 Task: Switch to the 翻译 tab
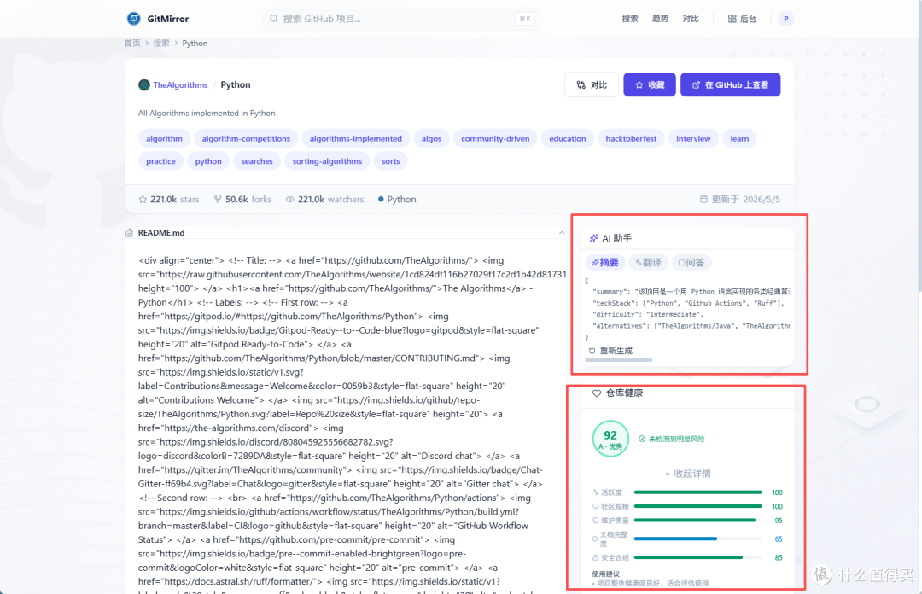pyautogui.click(x=649, y=262)
